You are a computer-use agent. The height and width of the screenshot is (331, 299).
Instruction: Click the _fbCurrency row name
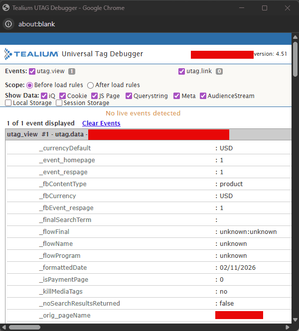pyautogui.click(x=57, y=196)
